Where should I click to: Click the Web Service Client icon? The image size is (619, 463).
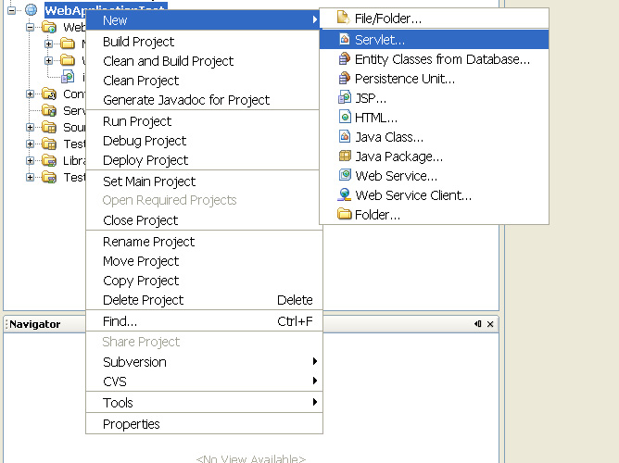click(x=345, y=195)
